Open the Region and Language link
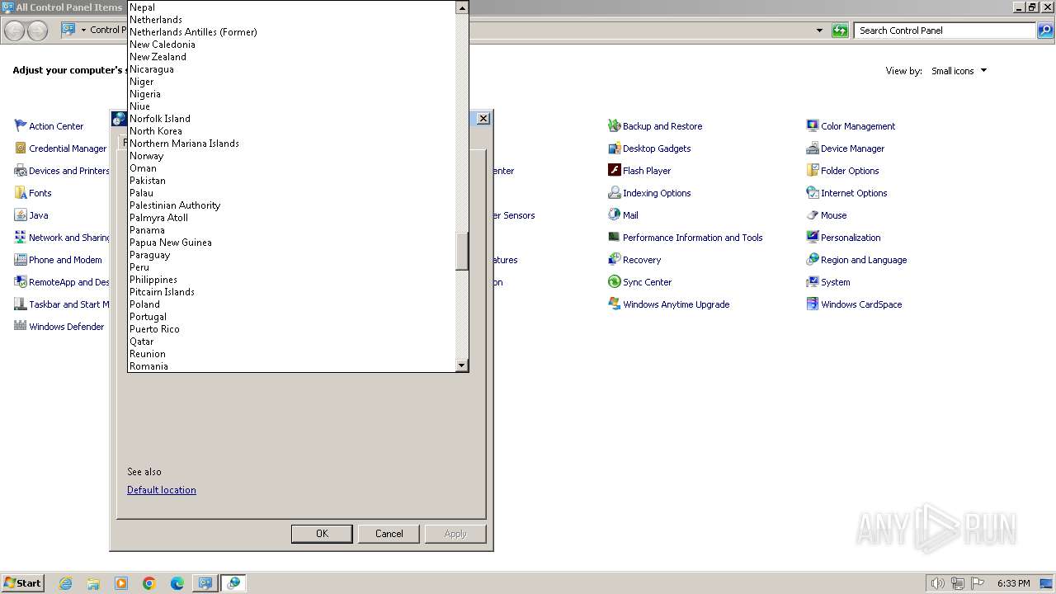The height and width of the screenshot is (594, 1056). coord(864,260)
